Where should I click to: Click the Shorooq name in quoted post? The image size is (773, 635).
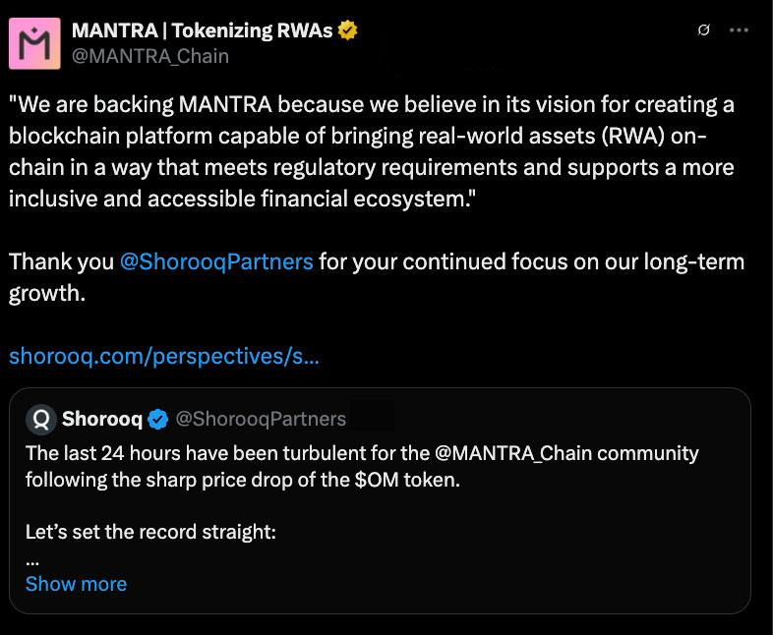(x=102, y=420)
